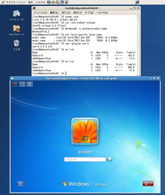Click the 'xen-3.4.2-2.el5' output line in terminal
The width and height of the screenshot is (165, 195).
tap(42, 46)
